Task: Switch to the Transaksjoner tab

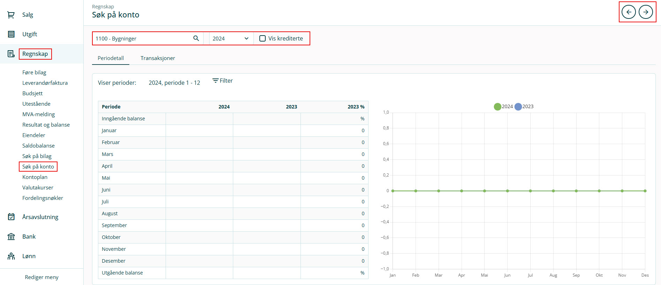Action: coord(158,58)
